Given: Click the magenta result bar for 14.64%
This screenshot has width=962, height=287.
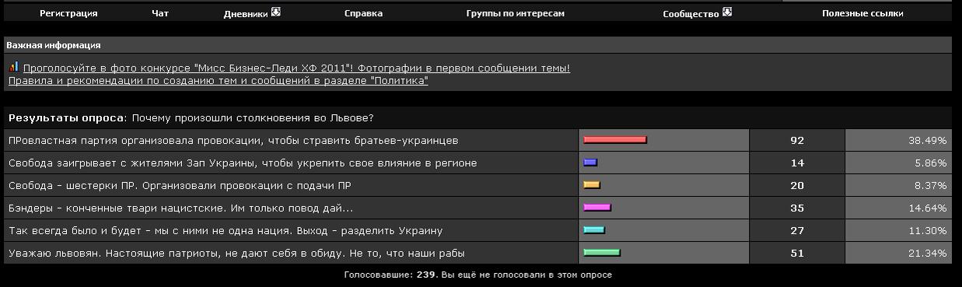Looking at the screenshot, I should (x=597, y=208).
